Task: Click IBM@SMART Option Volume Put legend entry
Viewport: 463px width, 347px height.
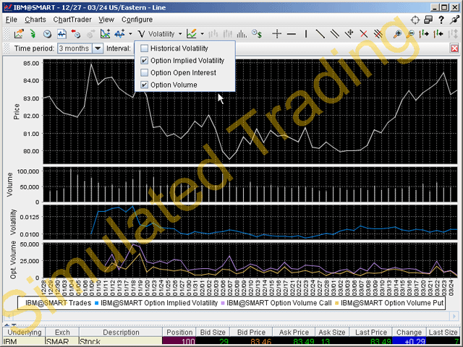Action: tap(389, 303)
